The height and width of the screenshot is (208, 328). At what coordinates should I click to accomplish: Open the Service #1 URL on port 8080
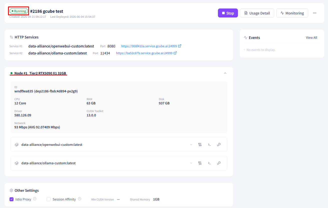(151, 46)
